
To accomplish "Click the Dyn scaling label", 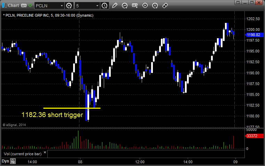I will click(x=5, y=161).
